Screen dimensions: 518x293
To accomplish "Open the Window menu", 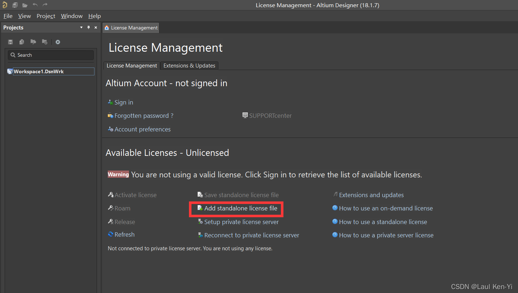I will tap(72, 16).
